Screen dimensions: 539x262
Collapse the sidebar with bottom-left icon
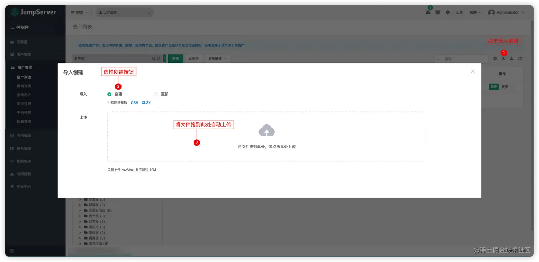click(x=12, y=251)
